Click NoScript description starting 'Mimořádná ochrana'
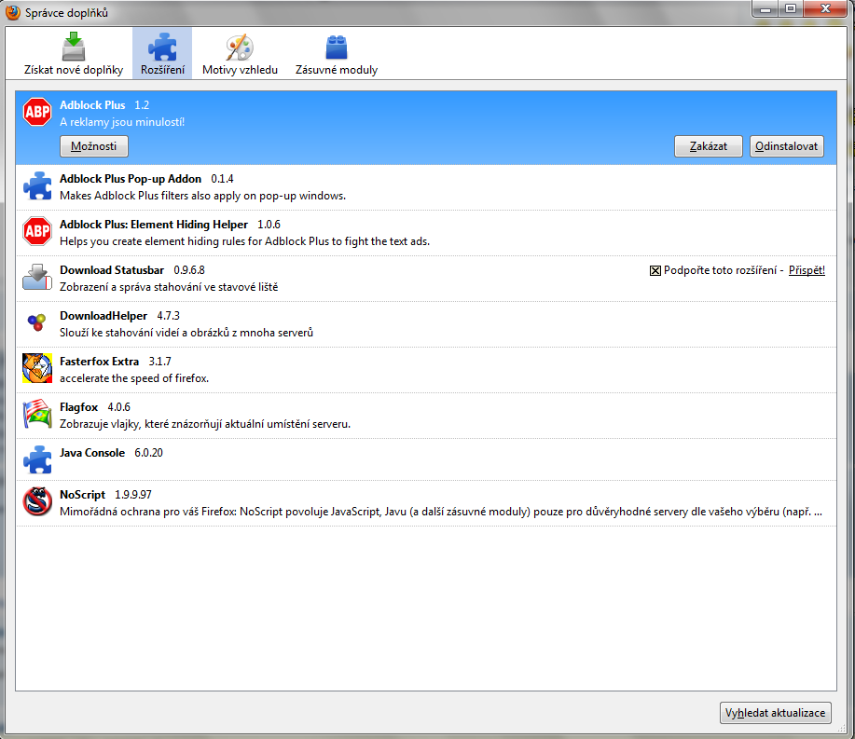The height and width of the screenshot is (739, 855). tap(441, 512)
